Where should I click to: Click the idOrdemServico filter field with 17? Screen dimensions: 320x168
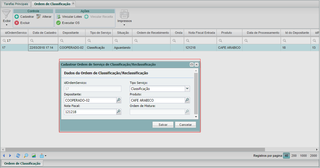[14, 41]
